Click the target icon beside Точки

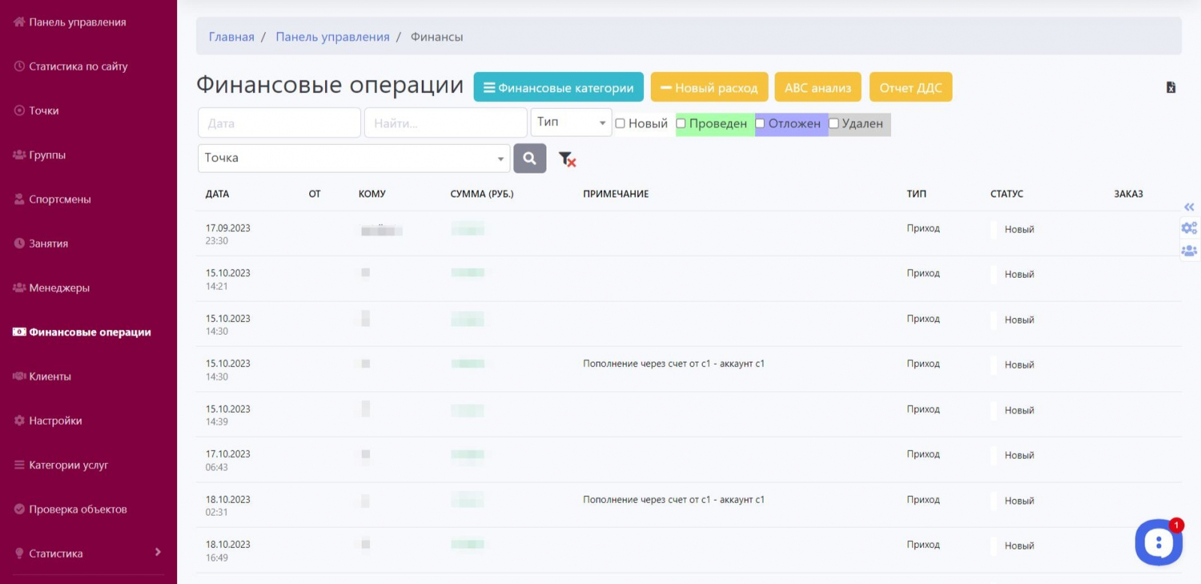click(x=20, y=110)
